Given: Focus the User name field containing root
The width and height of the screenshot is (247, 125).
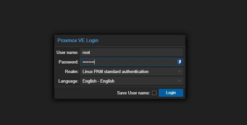Looking at the screenshot, I should coord(131,52).
